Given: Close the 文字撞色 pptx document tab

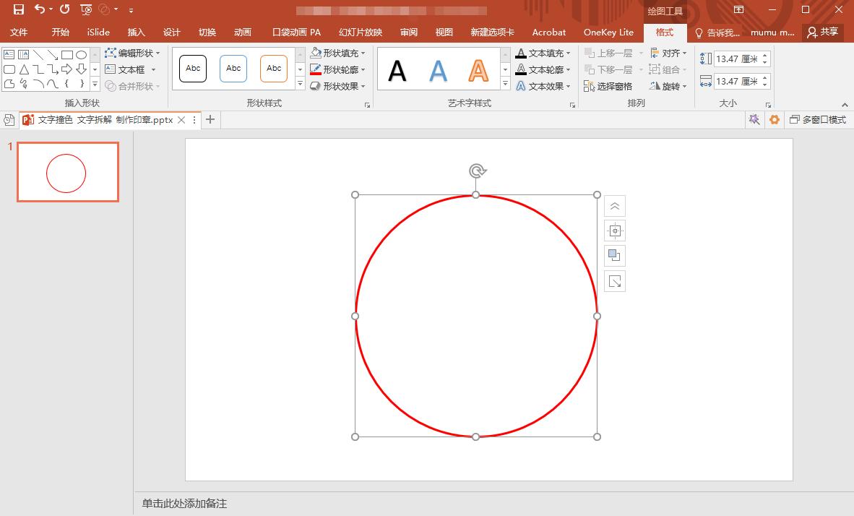Looking at the screenshot, I should click(x=181, y=120).
